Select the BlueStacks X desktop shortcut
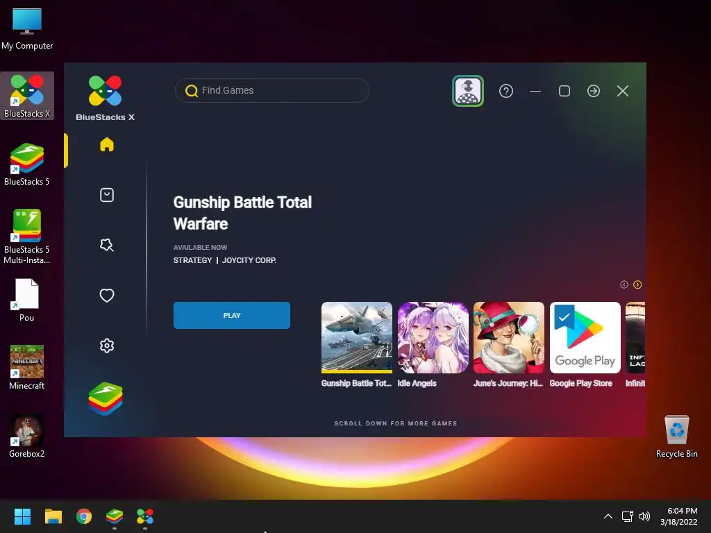Image resolution: width=711 pixels, height=533 pixels. [27, 96]
